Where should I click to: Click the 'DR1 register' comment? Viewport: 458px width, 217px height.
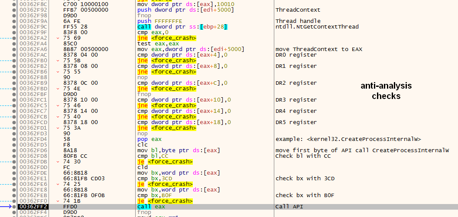point(296,66)
